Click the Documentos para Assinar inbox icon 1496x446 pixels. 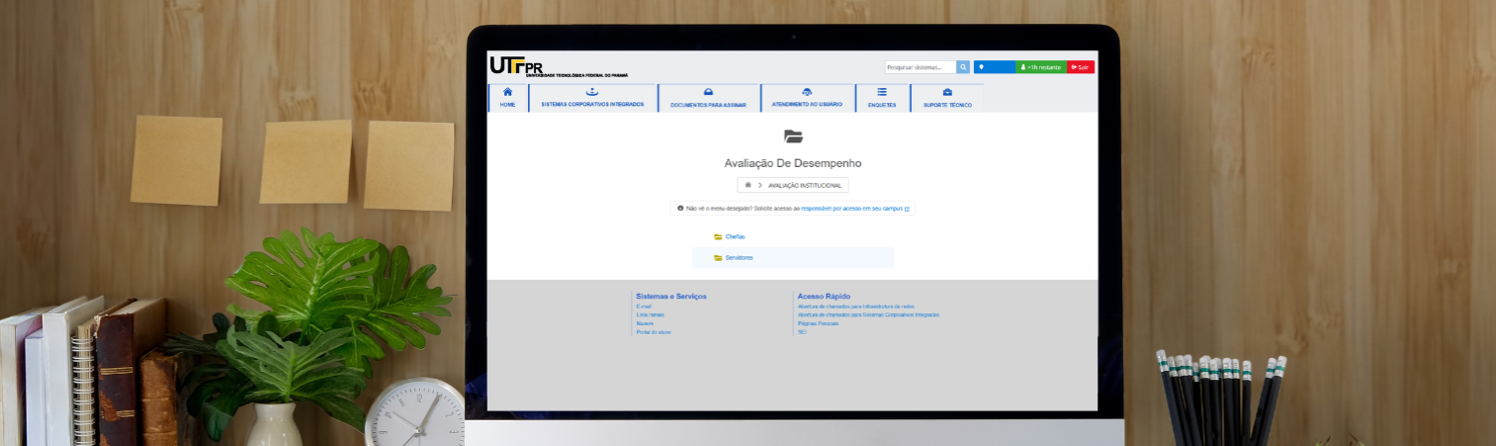point(708,92)
